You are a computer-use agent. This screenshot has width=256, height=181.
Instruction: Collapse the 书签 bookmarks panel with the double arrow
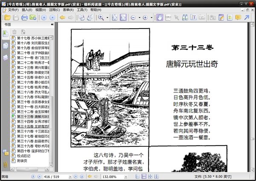(x=52, y=24)
